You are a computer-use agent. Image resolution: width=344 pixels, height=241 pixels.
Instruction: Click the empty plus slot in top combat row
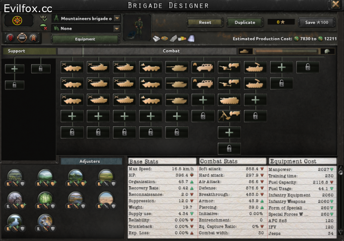coord(282,67)
